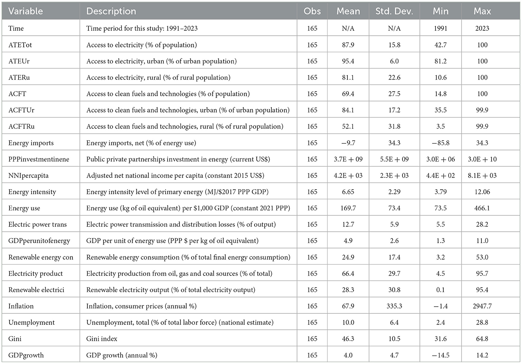
Task: Select the NNIpercapita variable cell
Action: pos(28,176)
